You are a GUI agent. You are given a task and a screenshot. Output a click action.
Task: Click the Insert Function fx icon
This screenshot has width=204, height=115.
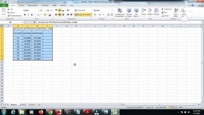pyautogui.click(x=34, y=22)
